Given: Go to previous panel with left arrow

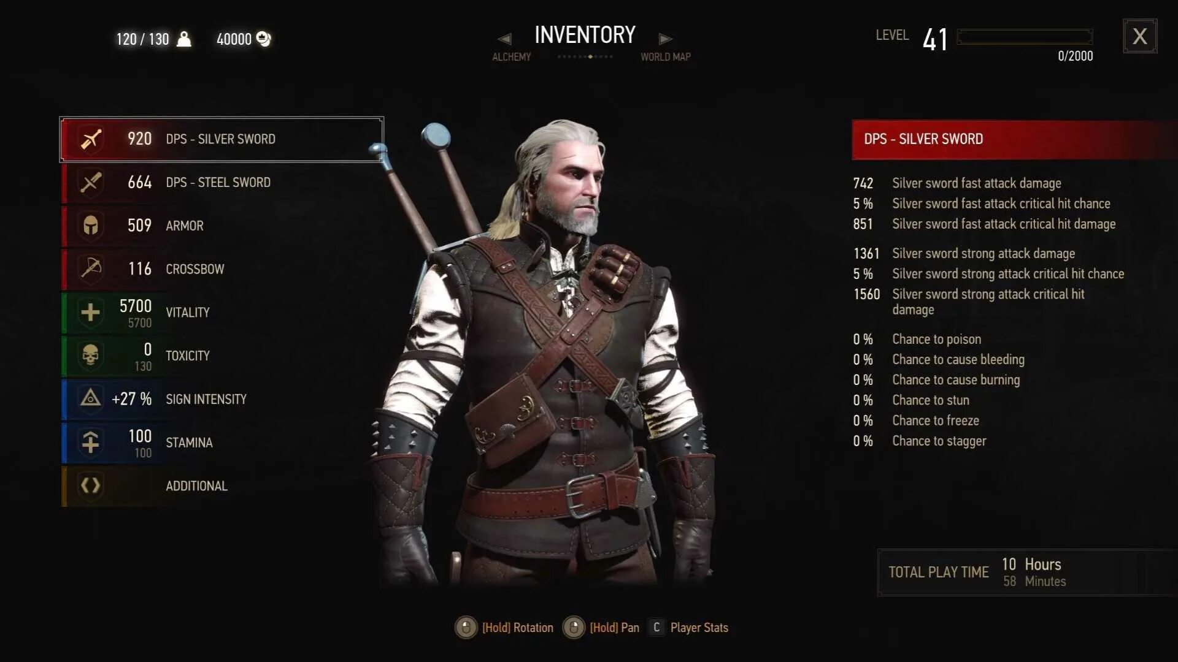Looking at the screenshot, I should click(504, 39).
